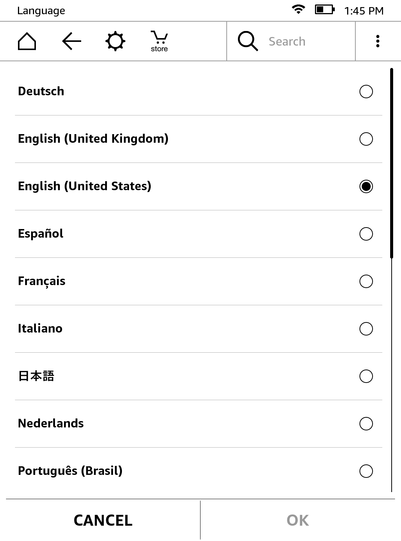Go to the Home screen icon
Screen dimensions: 401x541
coord(27,41)
